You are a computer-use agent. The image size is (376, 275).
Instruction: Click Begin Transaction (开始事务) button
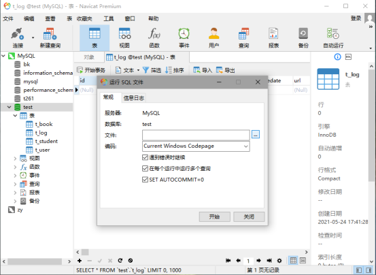[x=91, y=70]
